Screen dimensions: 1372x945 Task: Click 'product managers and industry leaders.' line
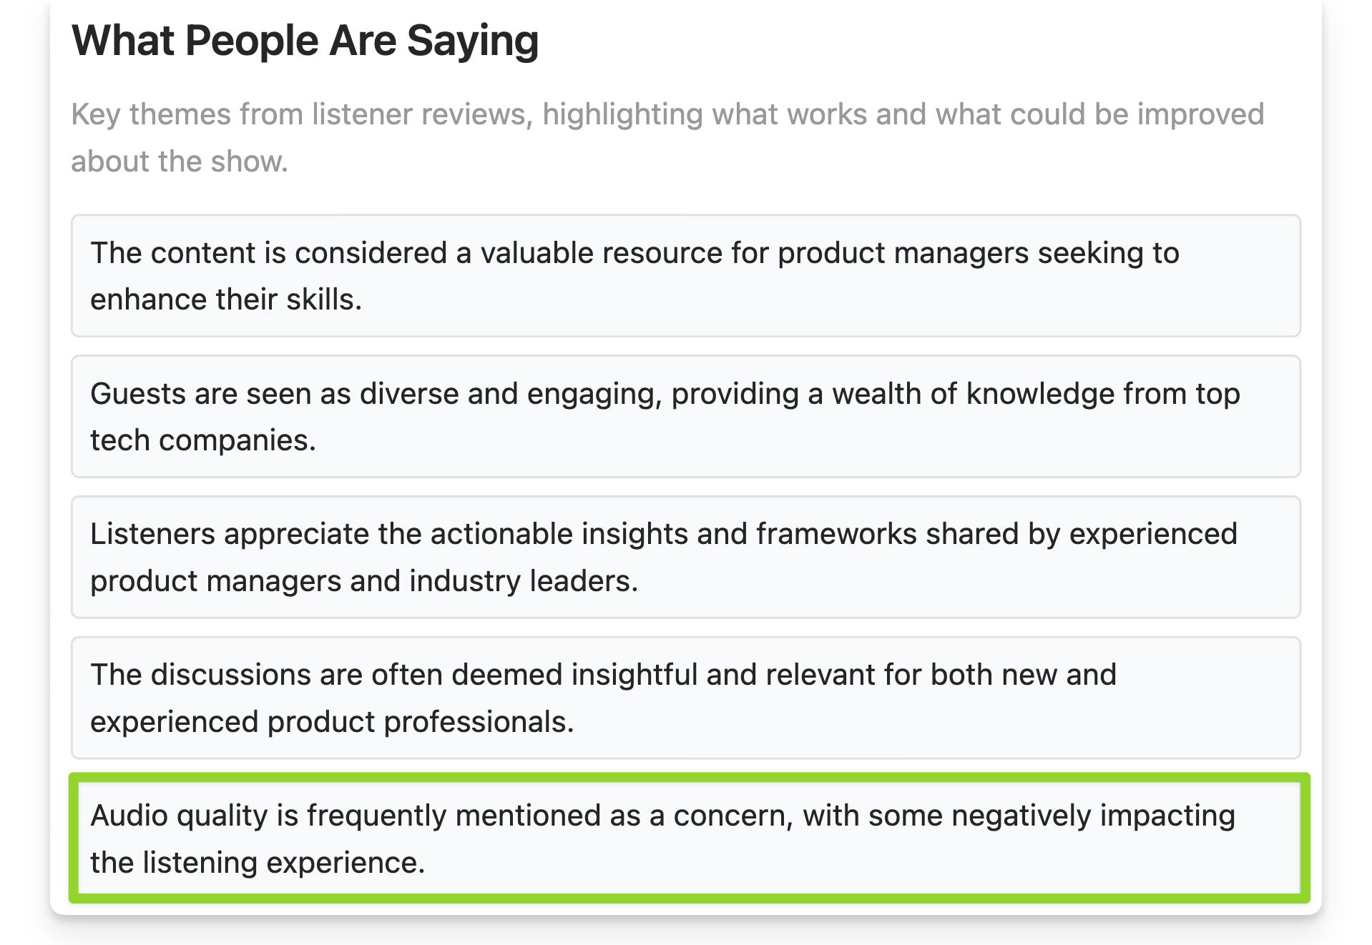pyautogui.click(x=364, y=581)
